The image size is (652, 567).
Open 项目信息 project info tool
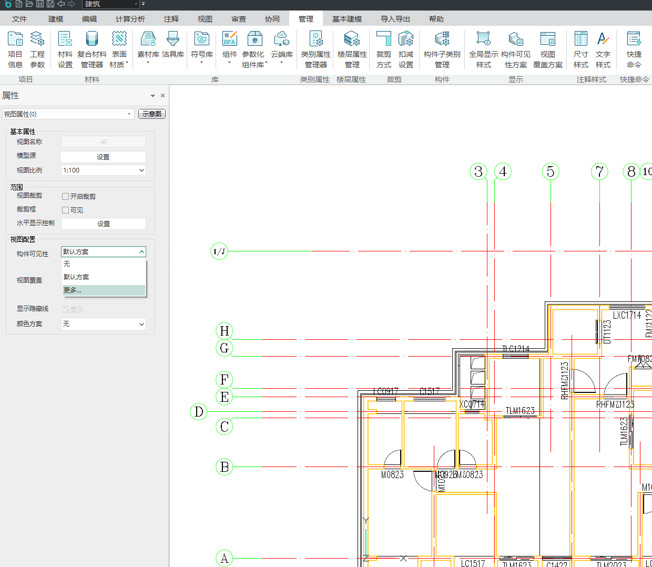(x=15, y=49)
